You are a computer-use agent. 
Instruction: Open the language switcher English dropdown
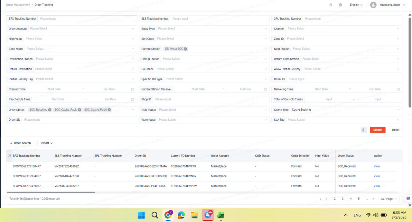click(x=356, y=5)
